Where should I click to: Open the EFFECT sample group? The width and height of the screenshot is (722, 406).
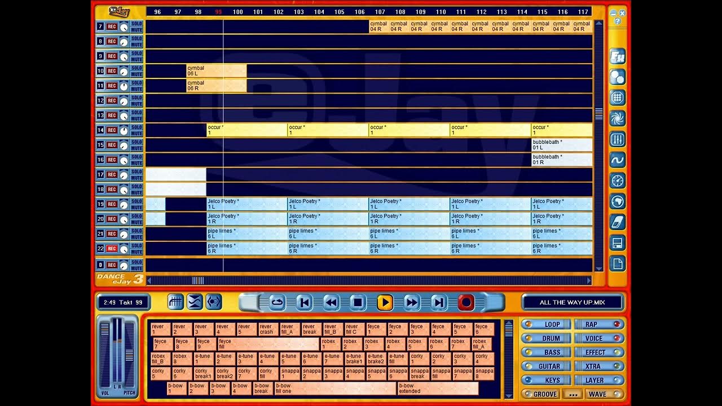599,352
